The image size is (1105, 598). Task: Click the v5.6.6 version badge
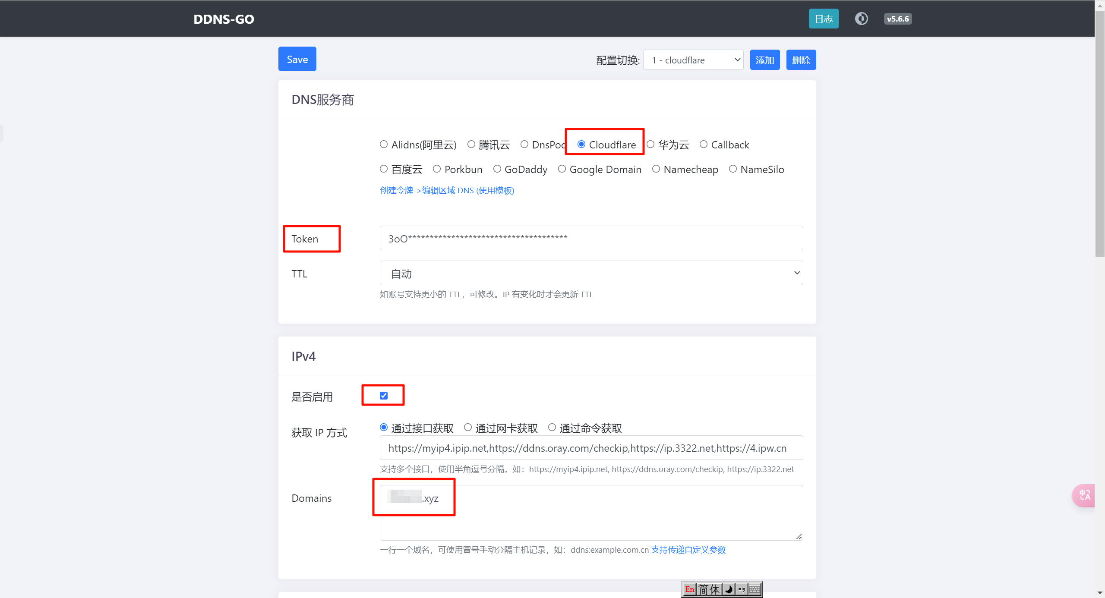897,19
